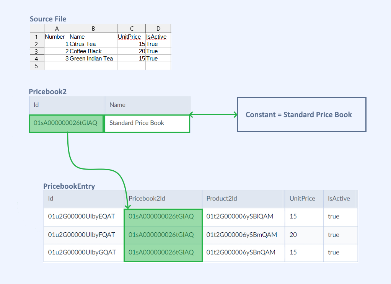Click the Pricebook2 heading

(47, 91)
